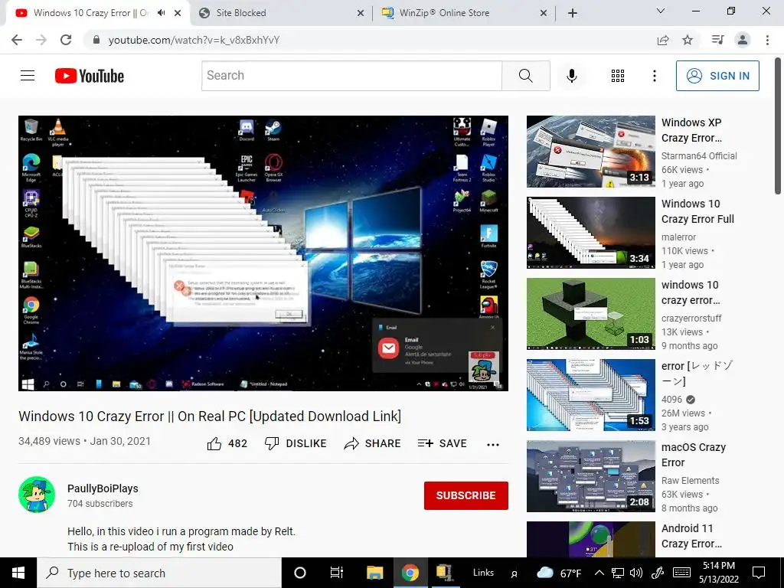
Task: Click the address bar URL
Action: click(194, 40)
